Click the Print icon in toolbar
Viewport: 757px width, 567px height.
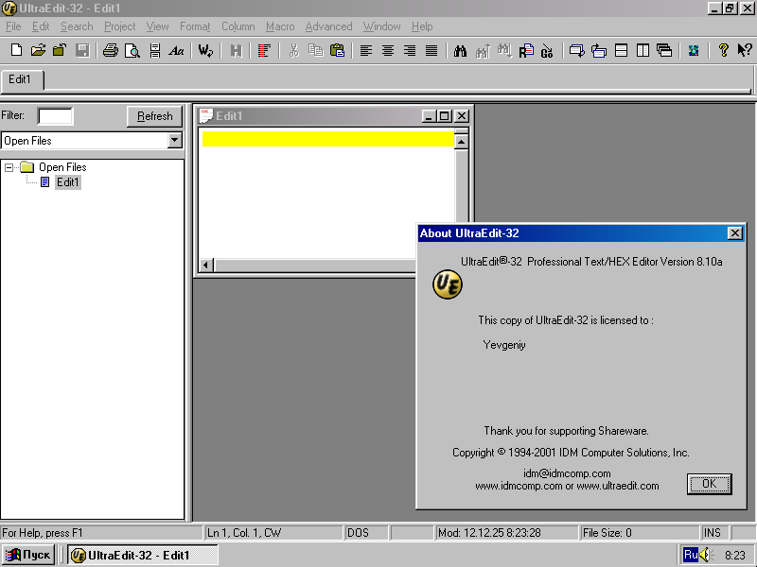(x=111, y=50)
